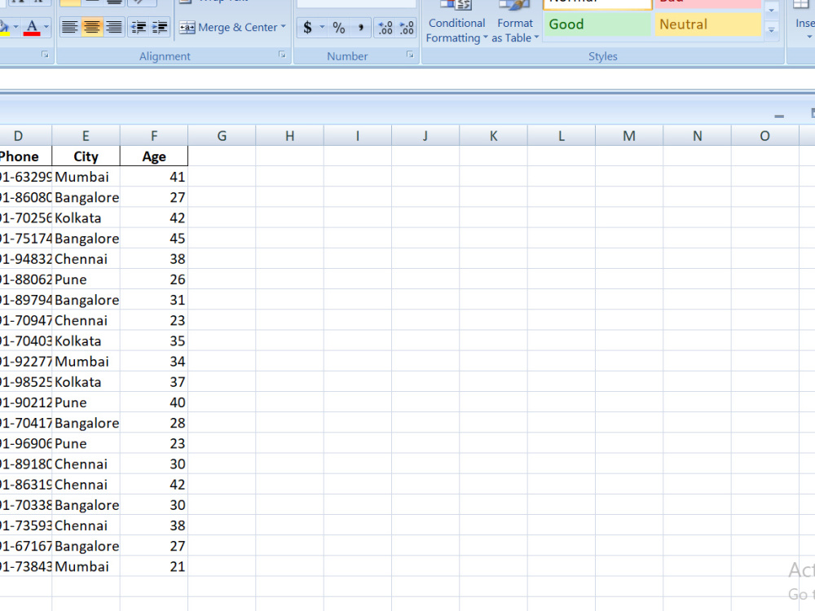The width and height of the screenshot is (815, 611).
Task: Select the age cell "31"
Action: (x=154, y=300)
